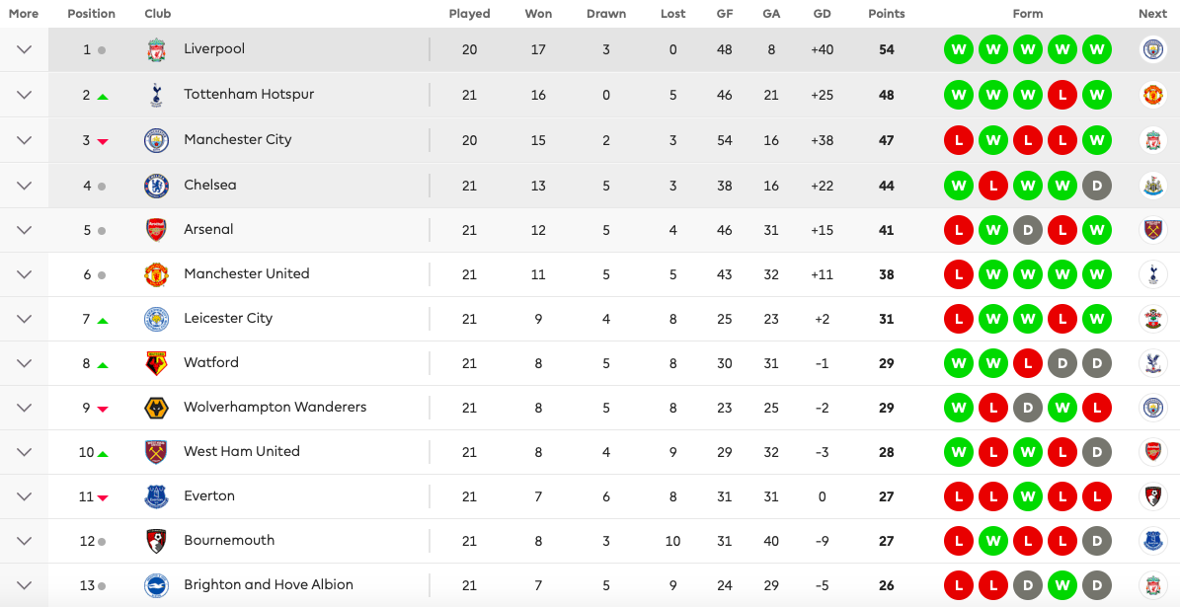Open the West Ham United team link
Image resolution: width=1180 pixels, height=607 pixels.
242,451
